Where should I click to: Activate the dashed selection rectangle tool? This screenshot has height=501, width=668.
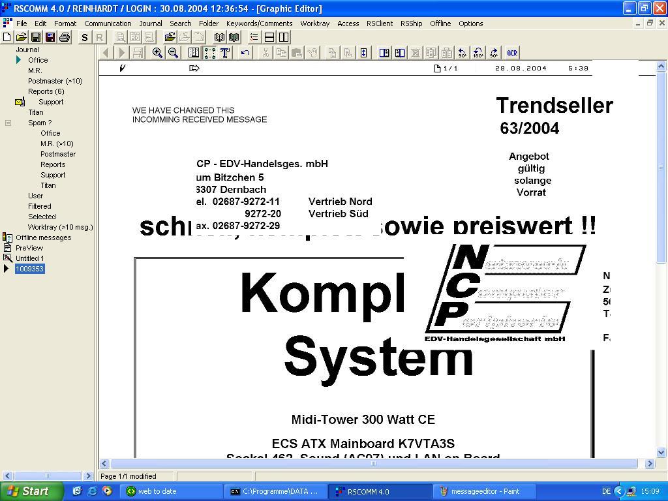pos(209,53)
